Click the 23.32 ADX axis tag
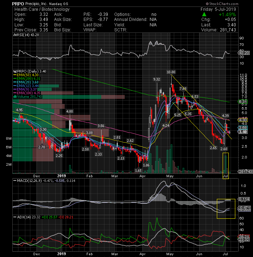This screenshot has height=257, width=253. click(x=244, y=240)
